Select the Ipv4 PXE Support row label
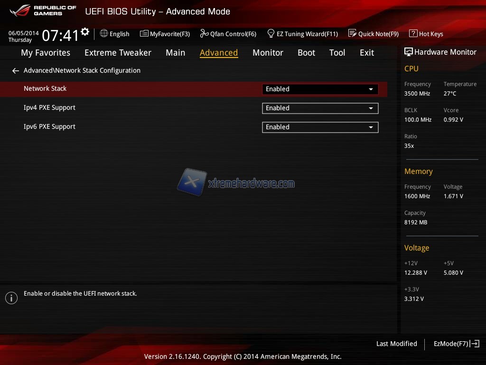 (x=49, y=108)
